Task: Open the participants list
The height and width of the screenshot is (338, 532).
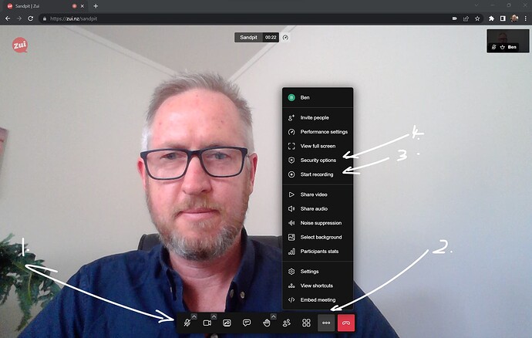Action: 287,323
